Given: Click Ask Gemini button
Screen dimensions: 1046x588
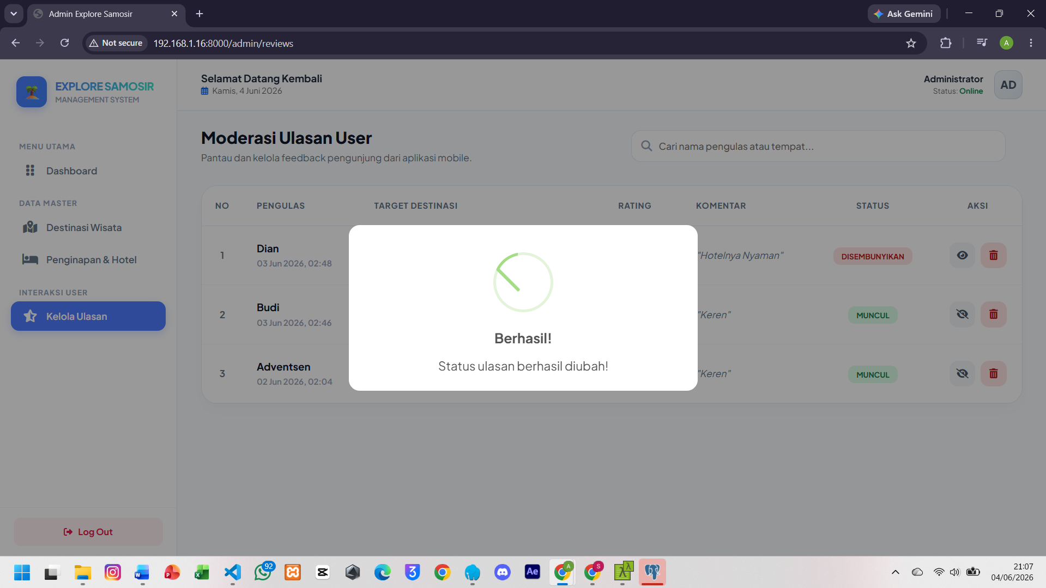Looking at the screenshot, I should point(904,14).
